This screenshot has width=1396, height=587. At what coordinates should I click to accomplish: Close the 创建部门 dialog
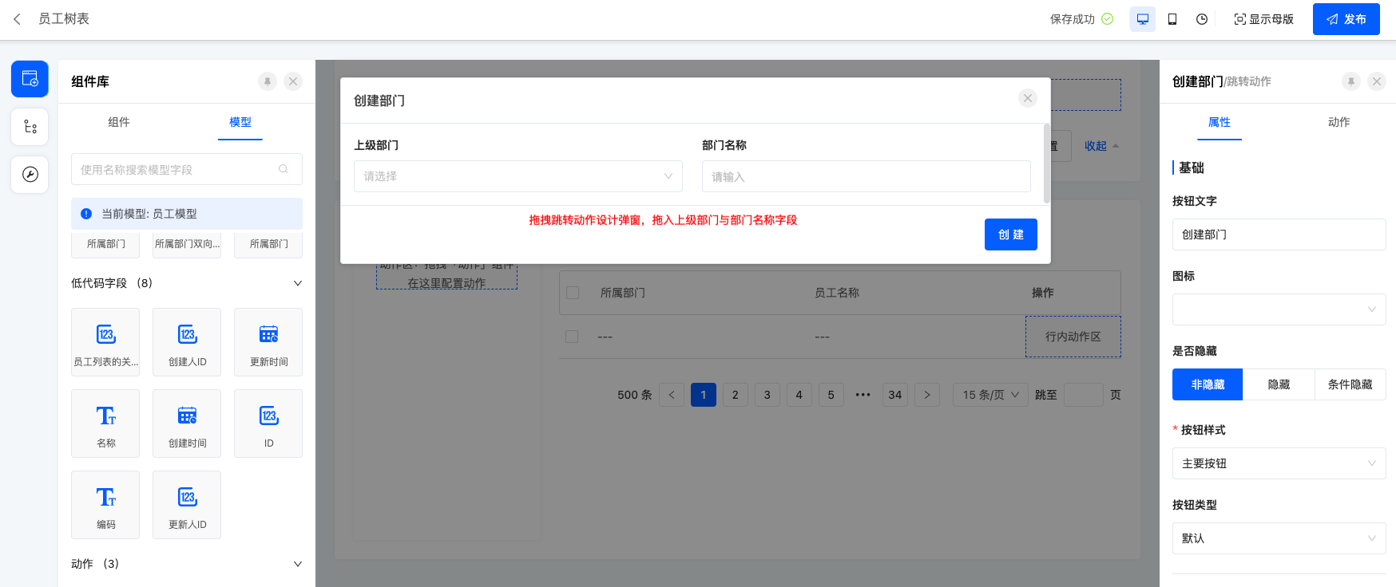tap(1028, 98)
